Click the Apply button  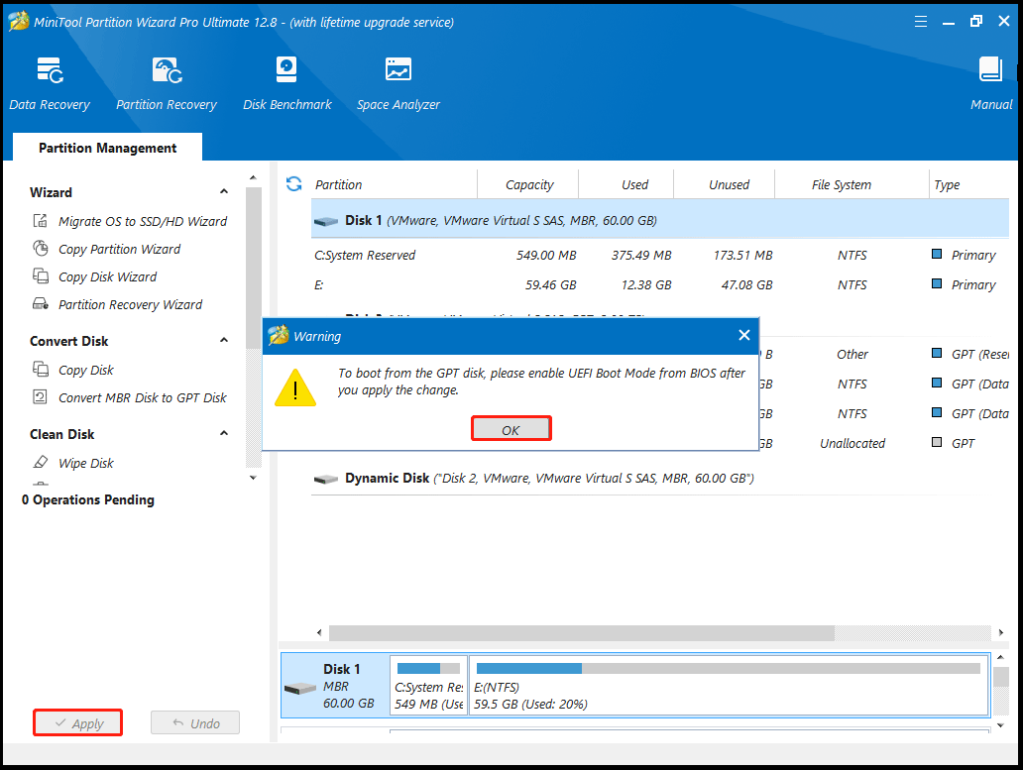[78, 723]
